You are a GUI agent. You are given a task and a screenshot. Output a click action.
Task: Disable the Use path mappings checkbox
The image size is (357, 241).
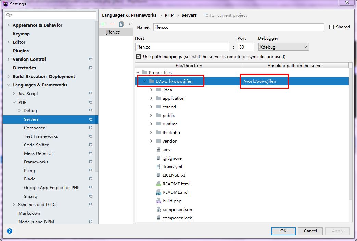(139, 57)
